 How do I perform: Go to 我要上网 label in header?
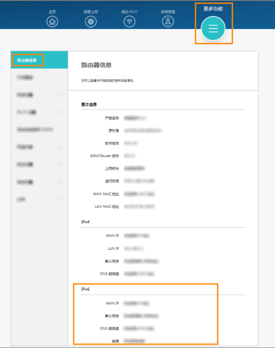[91, 11]
